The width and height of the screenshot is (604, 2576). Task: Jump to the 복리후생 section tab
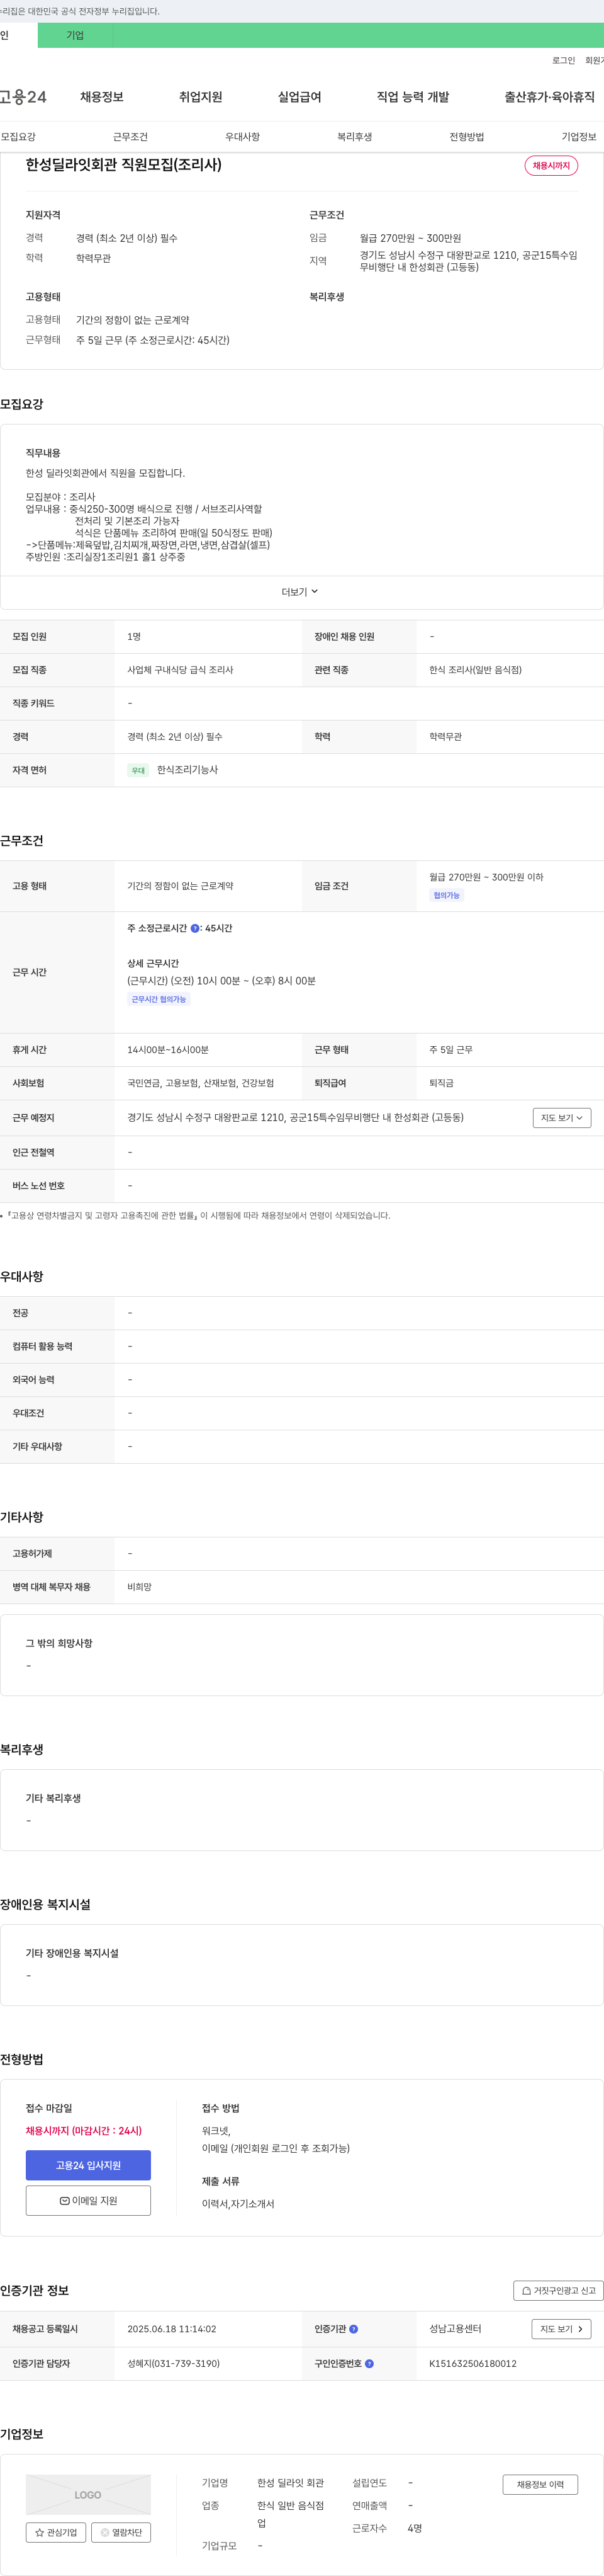pos(354,137)
